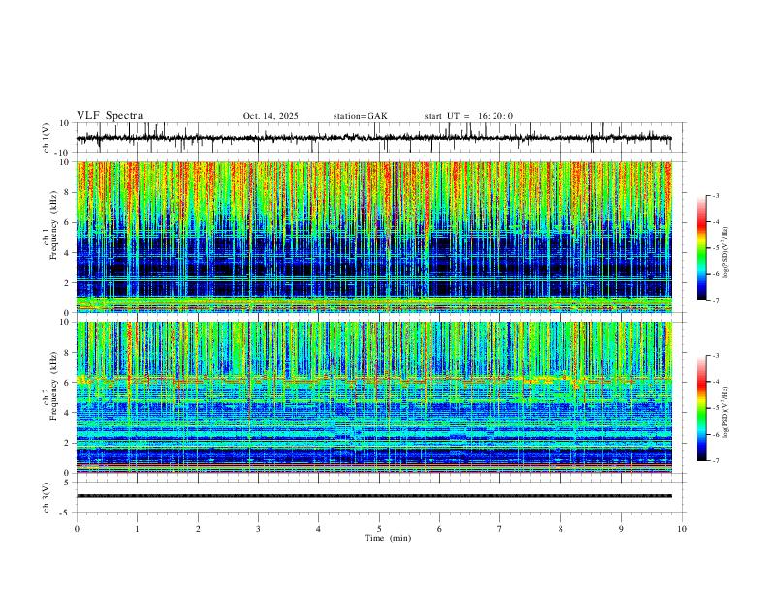Click time axis tick label "9"

coord(621,529)
